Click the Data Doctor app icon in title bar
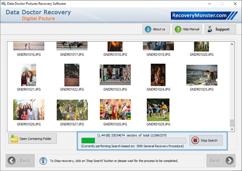Image resolution: width=242 pixels, height=171 pixels. 3,3
